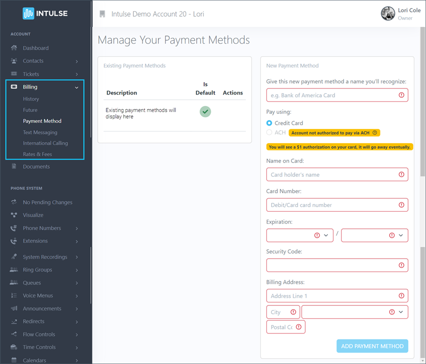This screenshot has height=364, width=426.
Task: Click the Card holder's name input field
Action: (337, 174)
